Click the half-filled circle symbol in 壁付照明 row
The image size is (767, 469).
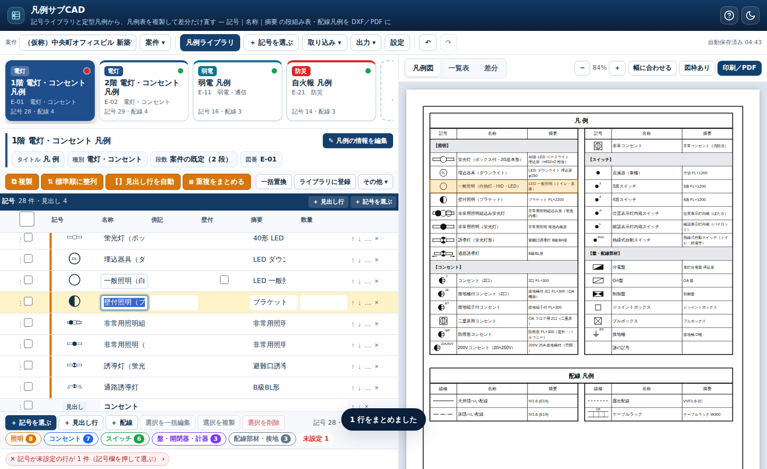pyautogui.click(x=75, y=302)
